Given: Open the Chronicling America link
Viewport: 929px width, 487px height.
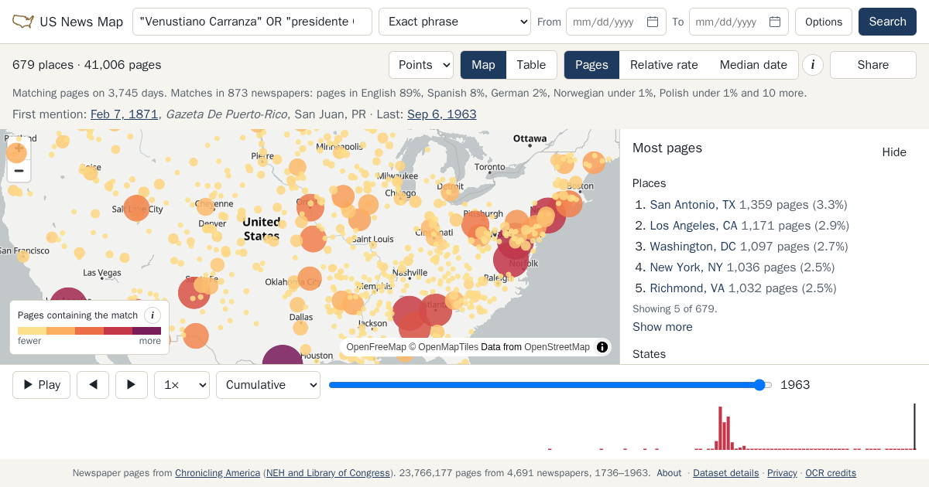Looking at the screenshot, I should 218,473.
